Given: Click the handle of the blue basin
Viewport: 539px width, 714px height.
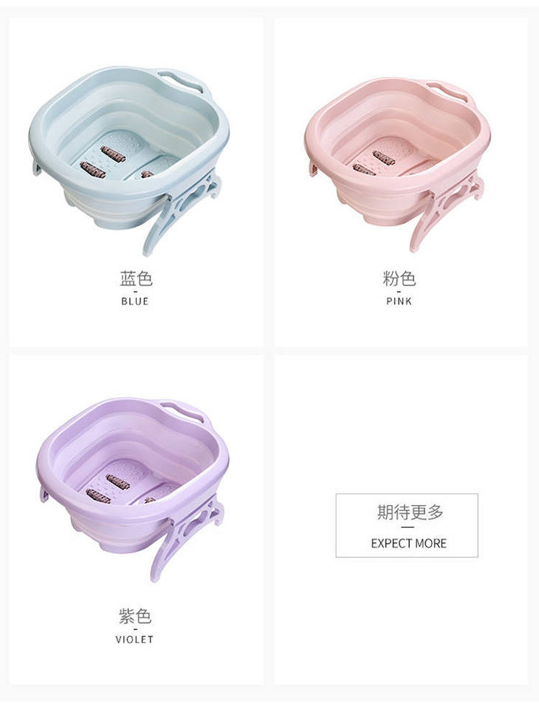Looking at the screenshot, I should pos(181,80).
